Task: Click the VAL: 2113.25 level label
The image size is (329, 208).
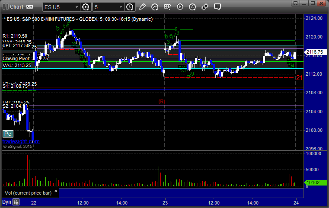Action: click(17, 65)
